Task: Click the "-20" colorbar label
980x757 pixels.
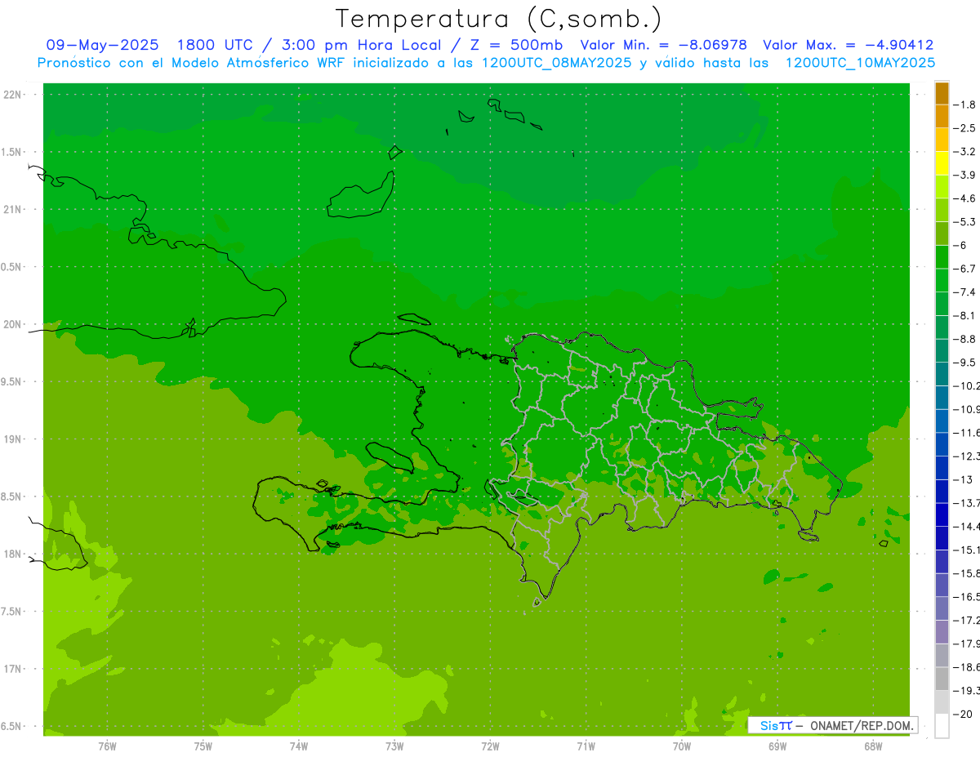Action: coord(962,714)
